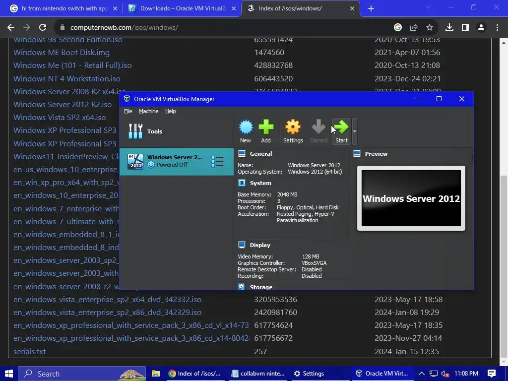Click date 2024-Jan-15 12:35
The width and height of the screenshot is (508, 381).
pyautogui.click(x=407, y=352)
